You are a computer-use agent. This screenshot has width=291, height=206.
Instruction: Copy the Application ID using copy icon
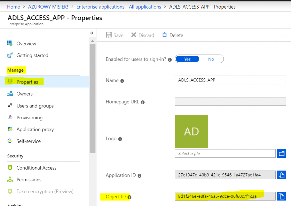click(282, 175)
